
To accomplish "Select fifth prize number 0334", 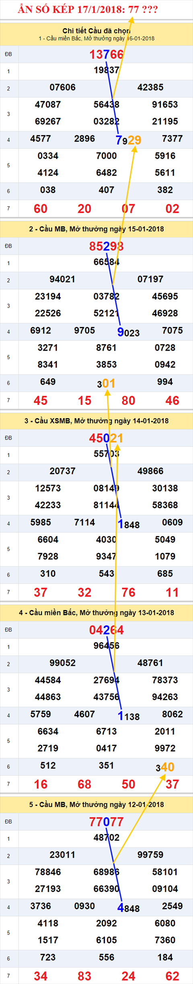I will point(48,156).
